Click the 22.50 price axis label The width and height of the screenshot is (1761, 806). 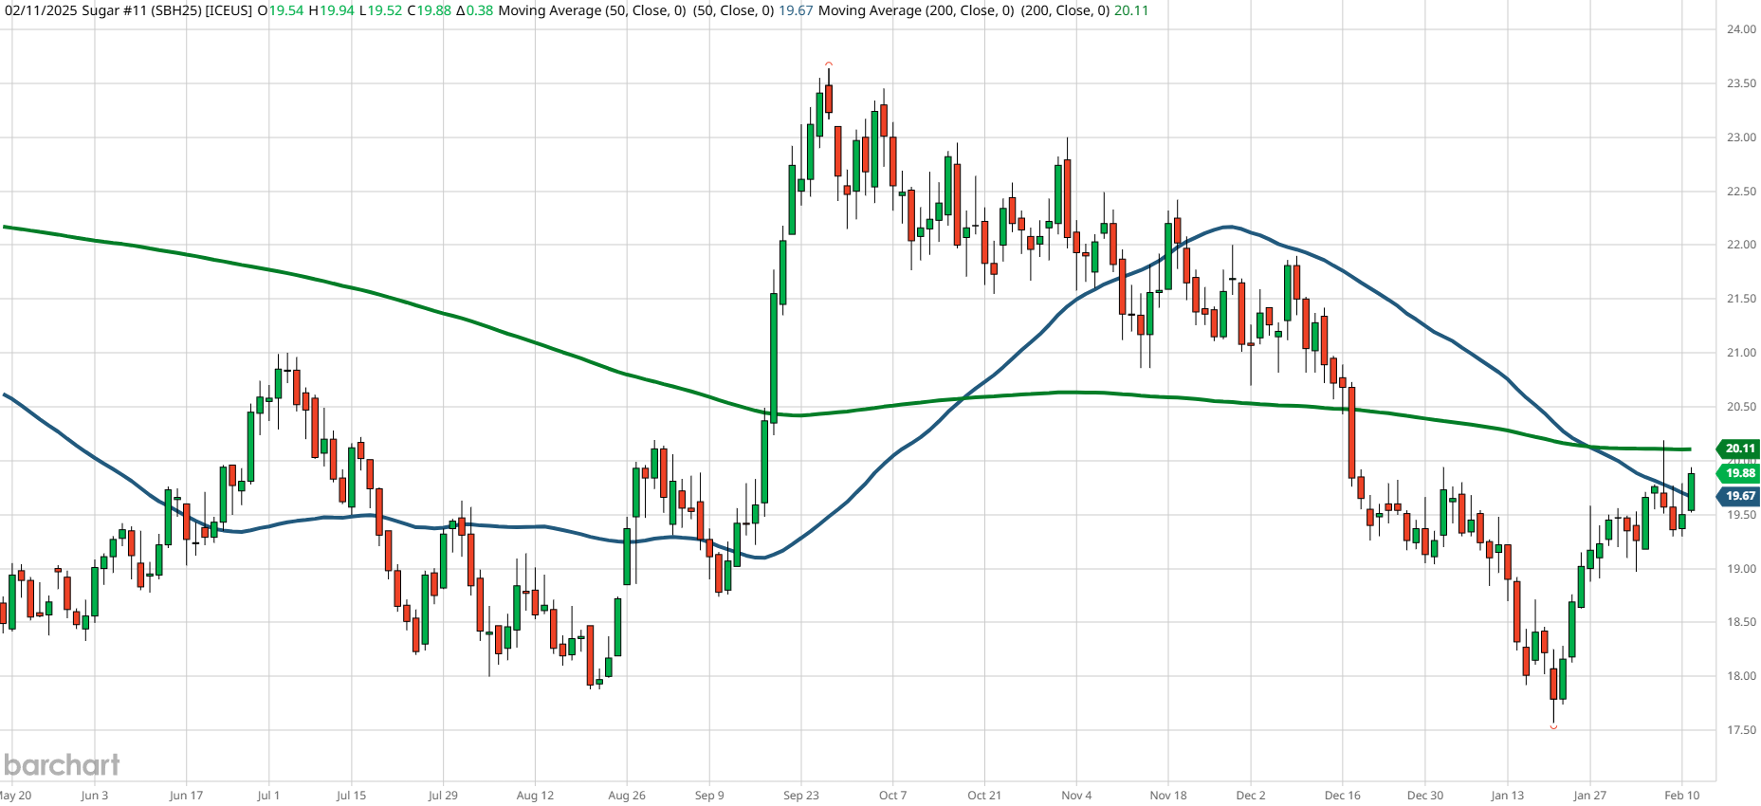coord(1741,192)
